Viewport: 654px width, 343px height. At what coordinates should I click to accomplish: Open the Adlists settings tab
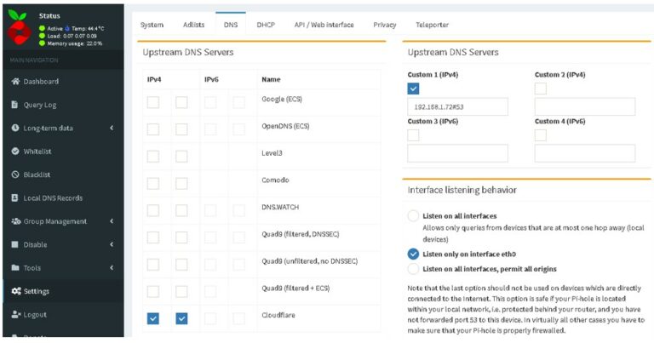[x=193, y=26]
